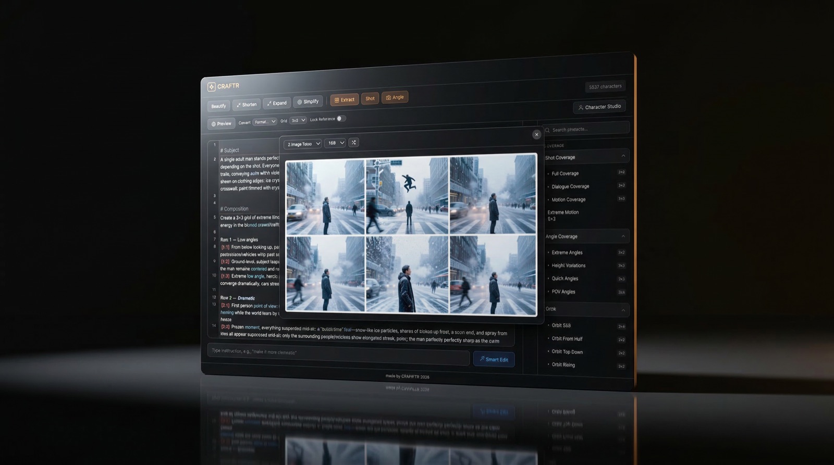Viewport: 834px width, 465px height.
Task: Select Extreme Motion preset
Action: (563, 215)
